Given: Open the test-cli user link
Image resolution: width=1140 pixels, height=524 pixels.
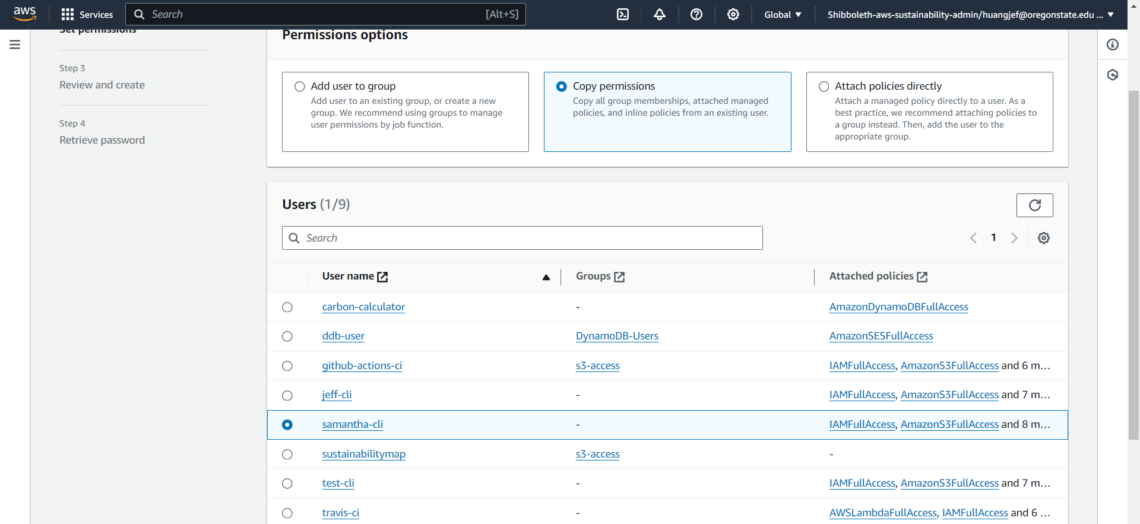Looking at the screenshot, I should click(338, 483).
